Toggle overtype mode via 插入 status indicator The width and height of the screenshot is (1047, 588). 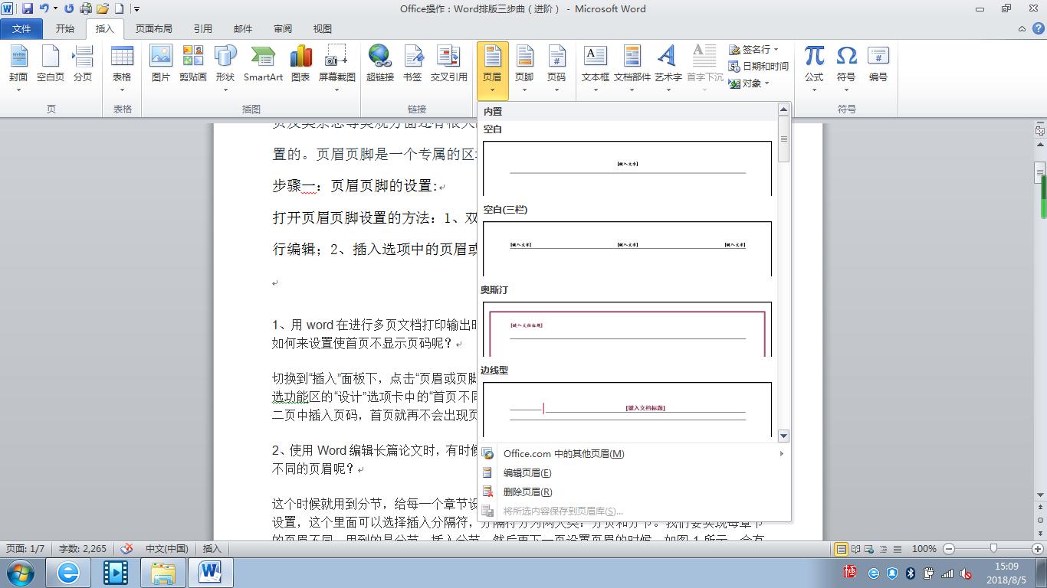211,548
